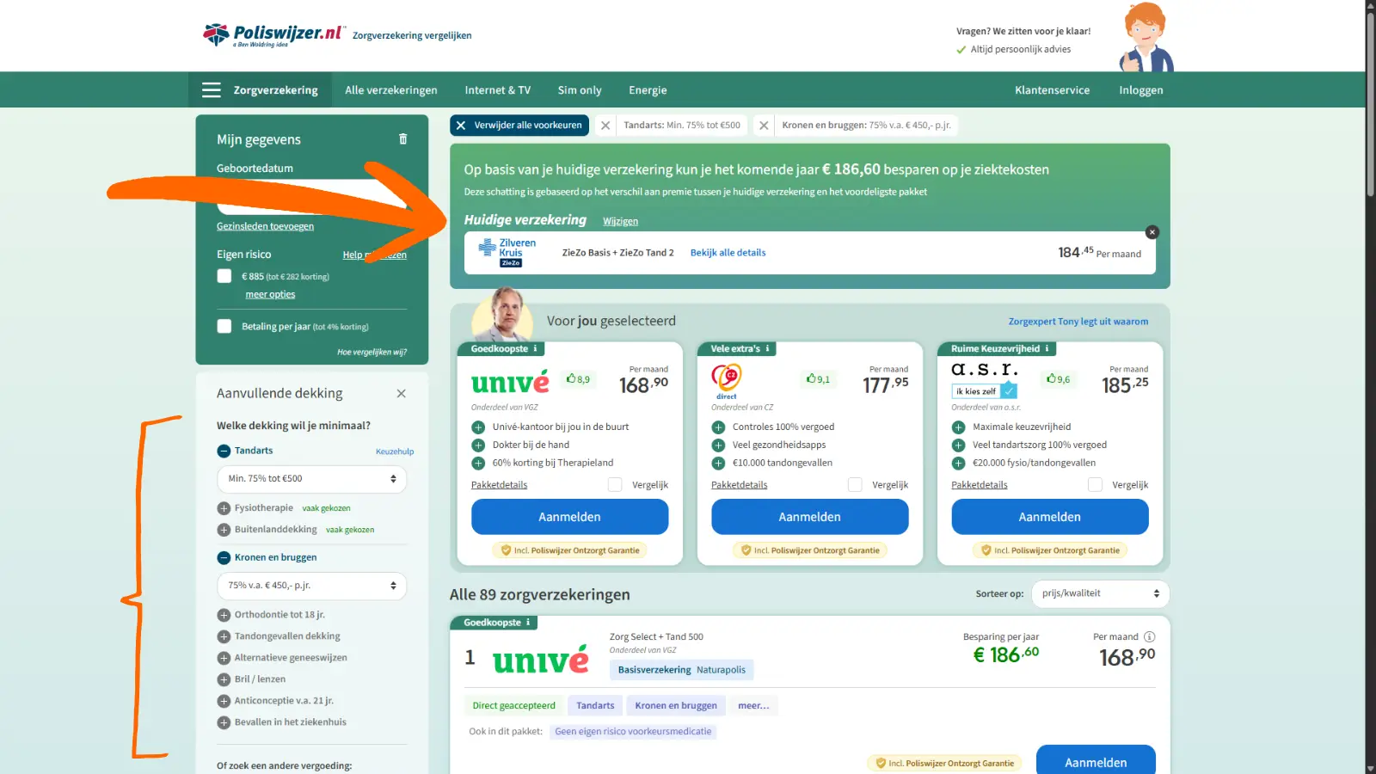Click info icon beside Per maand in list
The height and width of the screenshot is (774, 1376).
coord(1149,637)
